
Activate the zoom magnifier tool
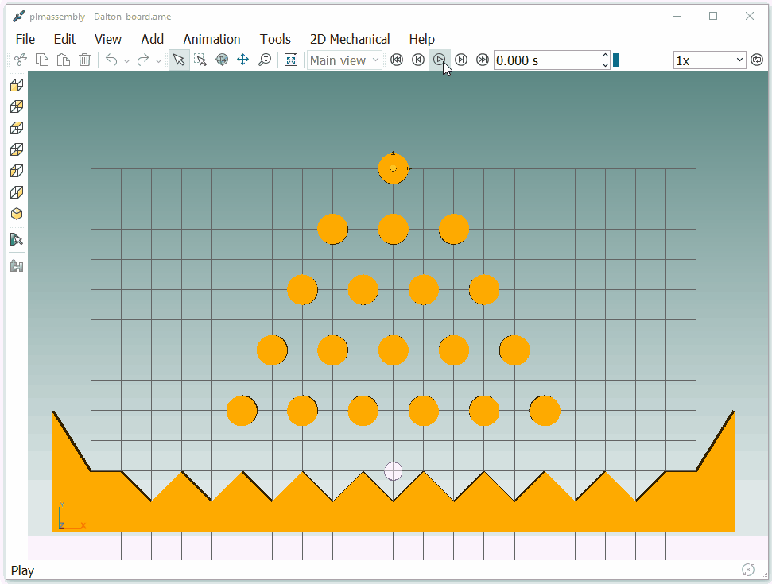pyautogui.click(x=265, y=60)
